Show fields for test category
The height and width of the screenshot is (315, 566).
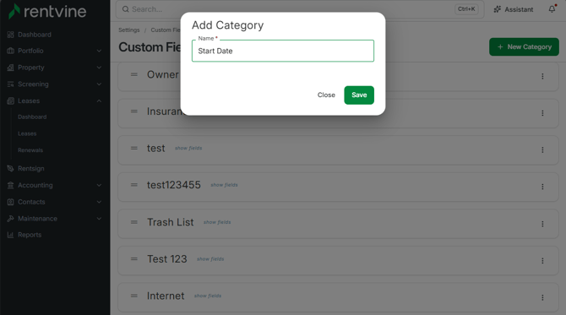coord(188,148)
